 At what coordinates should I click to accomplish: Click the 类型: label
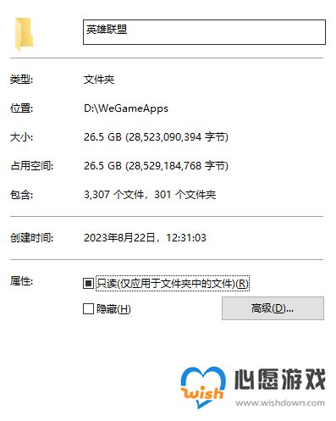click(22, 80)
